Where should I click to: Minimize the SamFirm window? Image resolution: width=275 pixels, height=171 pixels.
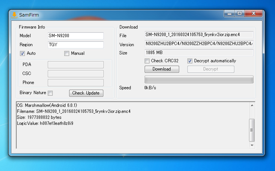[x=230, y=13]
